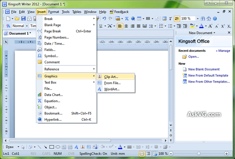Screen dimensions: 235x159
Task: Click the Email envelope toolbar icon
Action: pos(29,18)
